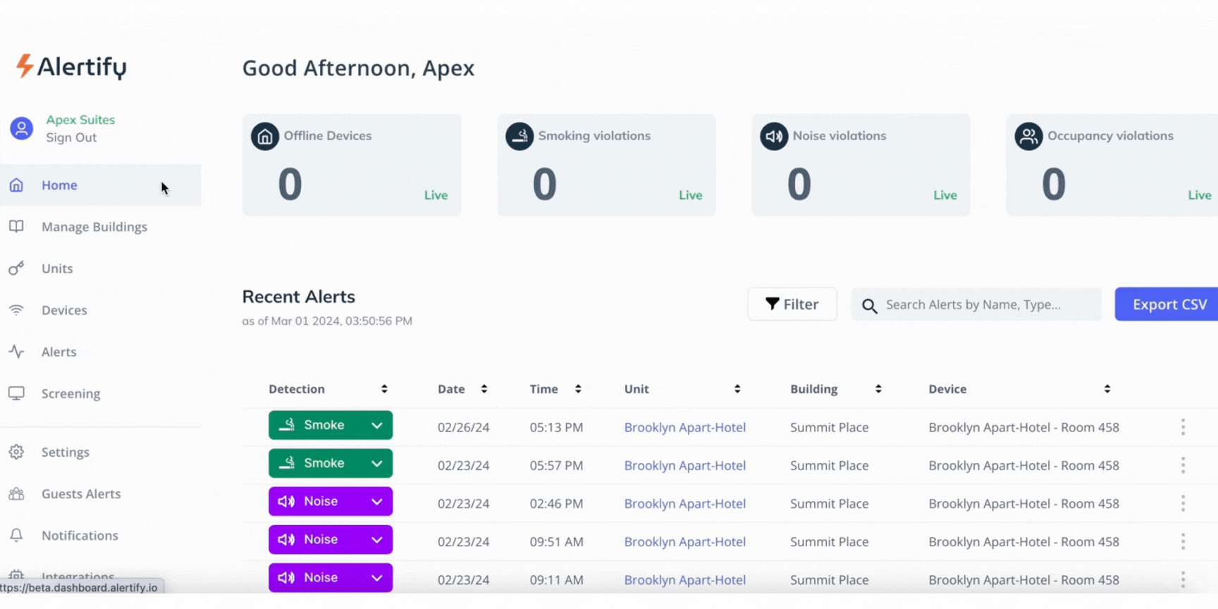1218x609 pixels.
Task: Click the Occupancy violations people icon
Action: pos(1028,136)
